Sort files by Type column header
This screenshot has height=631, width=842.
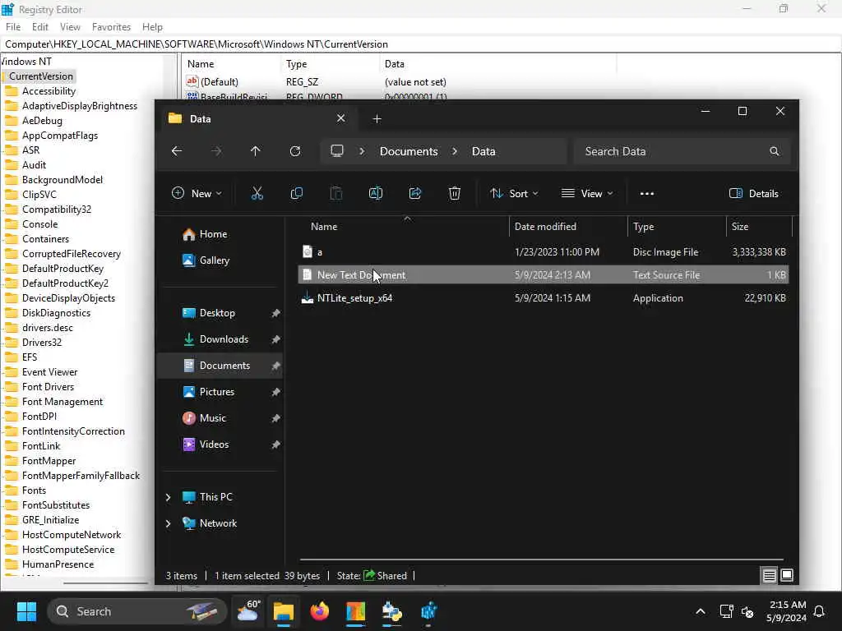[x=643, y=227]
